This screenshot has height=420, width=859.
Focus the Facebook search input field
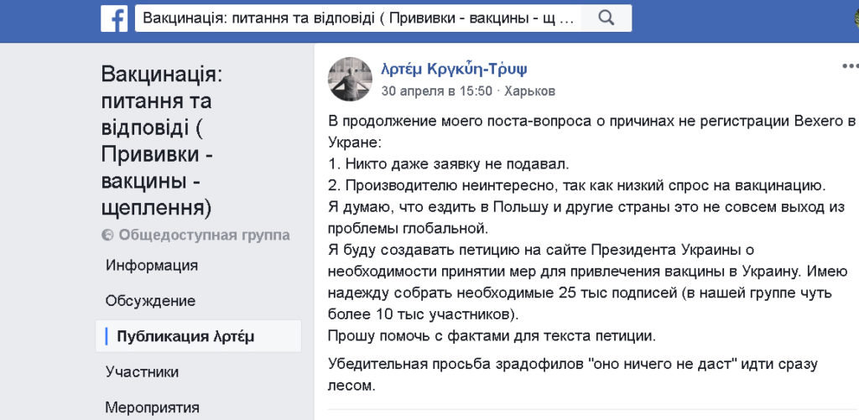point(358,18)
